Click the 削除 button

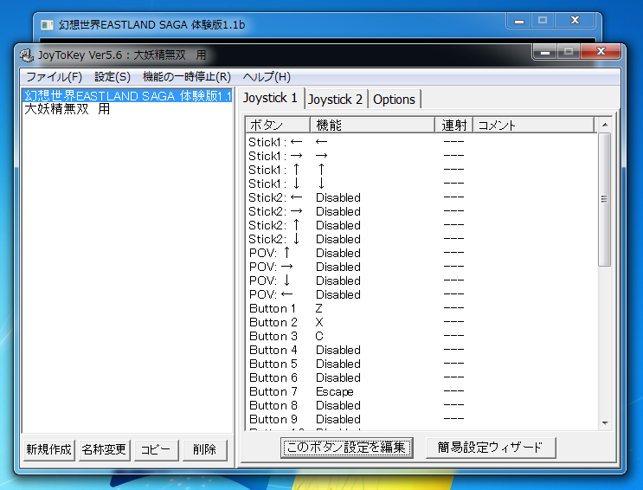[x=204, y=450]
